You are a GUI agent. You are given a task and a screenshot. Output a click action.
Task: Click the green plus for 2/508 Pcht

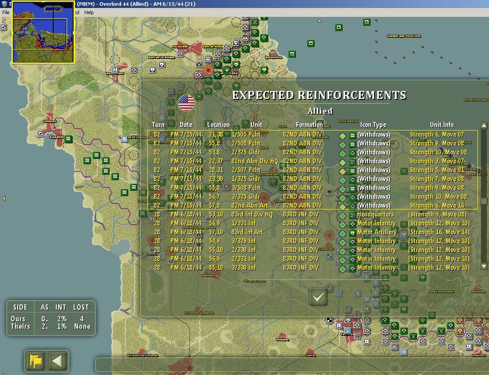click(343, 145)
